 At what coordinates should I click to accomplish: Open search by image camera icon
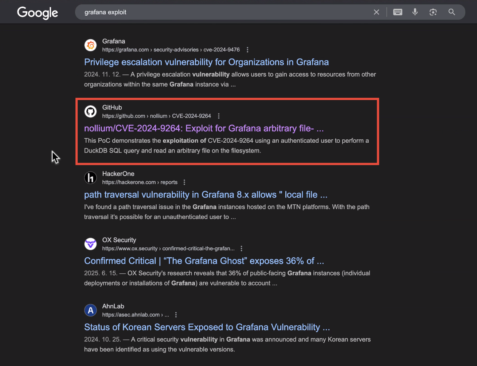point(433,12)
